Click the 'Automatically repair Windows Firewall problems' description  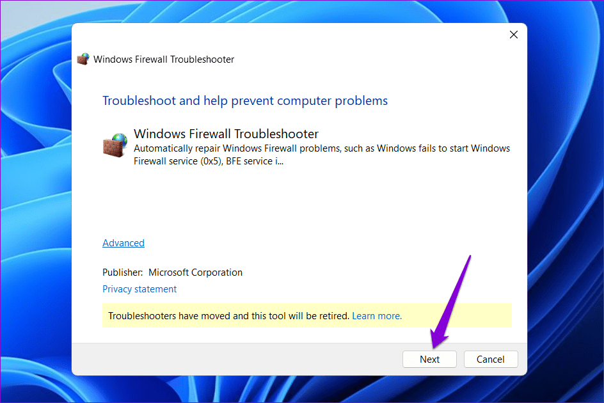click(322, 155)
